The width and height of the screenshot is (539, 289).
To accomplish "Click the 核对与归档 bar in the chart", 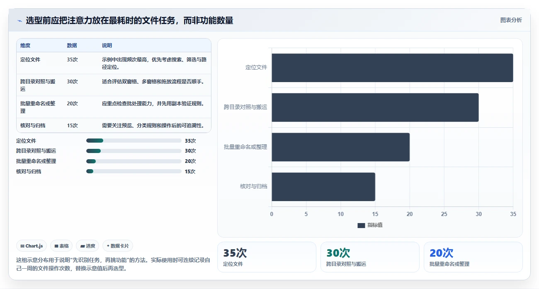I will click(x=323, y=187).
